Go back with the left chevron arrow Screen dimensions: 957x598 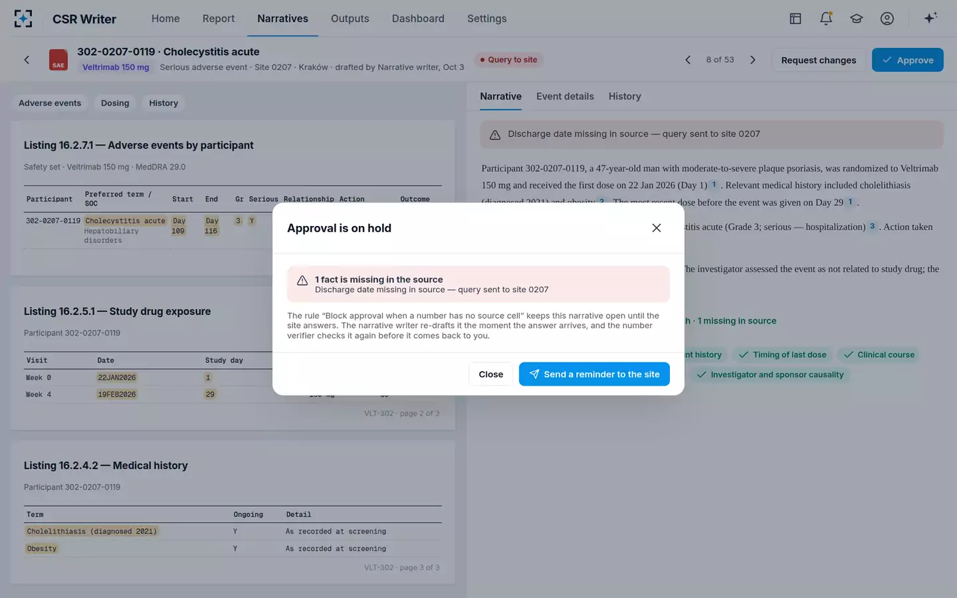(27, 60)
